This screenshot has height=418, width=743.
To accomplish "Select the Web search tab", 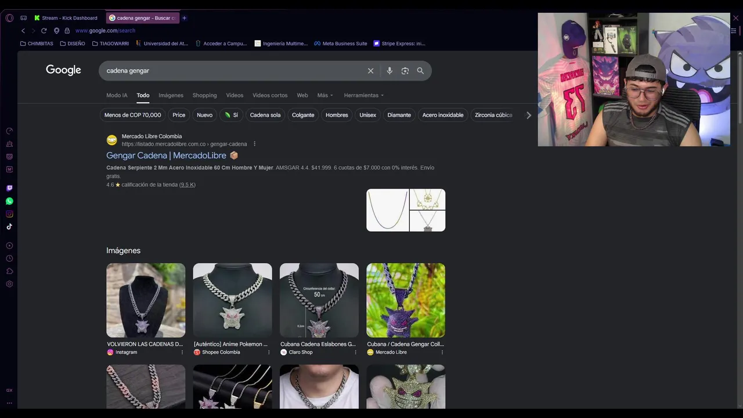I will (x=302, y=95).
